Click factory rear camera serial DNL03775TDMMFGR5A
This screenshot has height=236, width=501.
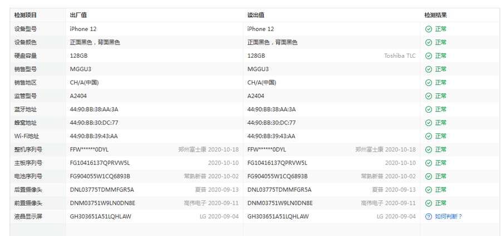102,190
